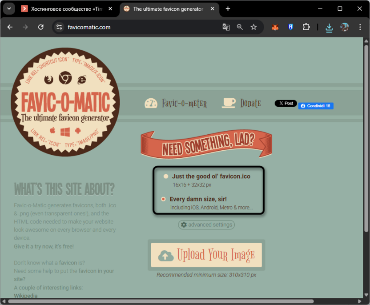
Task: Click the scrollbar up arrow
Action: [x=366, y=41]
